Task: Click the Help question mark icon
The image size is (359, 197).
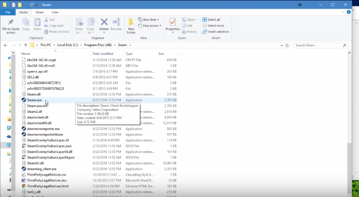Action: [x=349, y=12]
